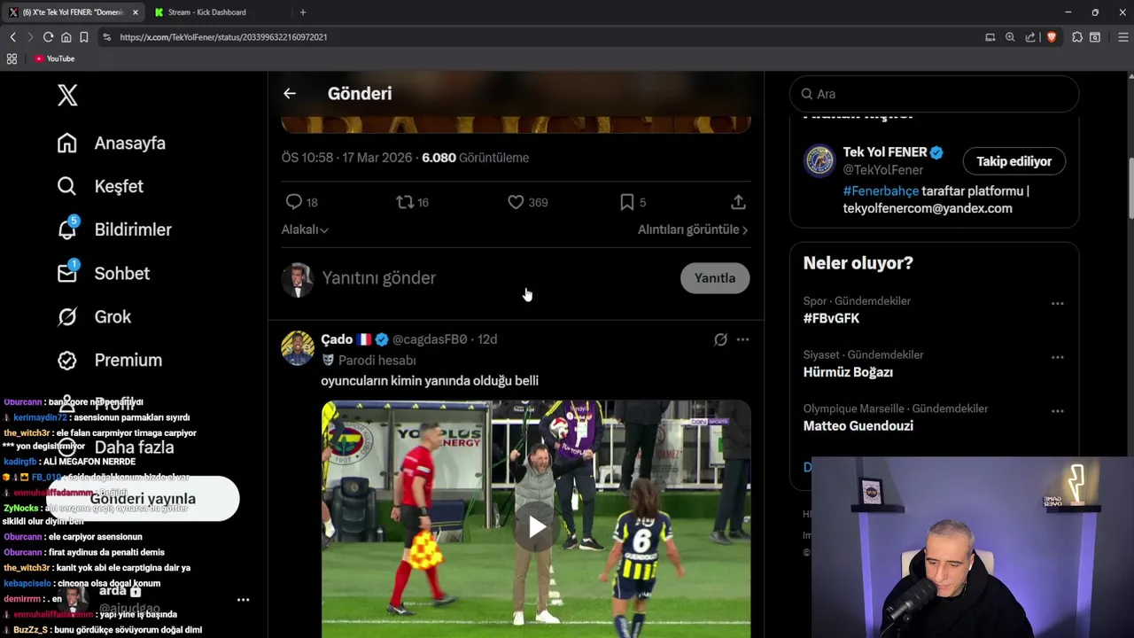Viewport: 1134px width, 638px height.
Task: Open the Matteo Guendouzi trend
Action: (x=858, y=426)
